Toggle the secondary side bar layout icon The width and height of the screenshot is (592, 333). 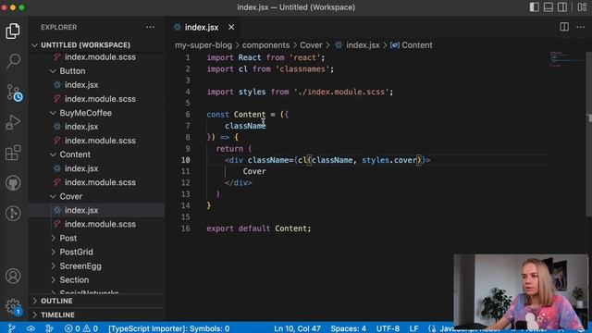[562, 7]
